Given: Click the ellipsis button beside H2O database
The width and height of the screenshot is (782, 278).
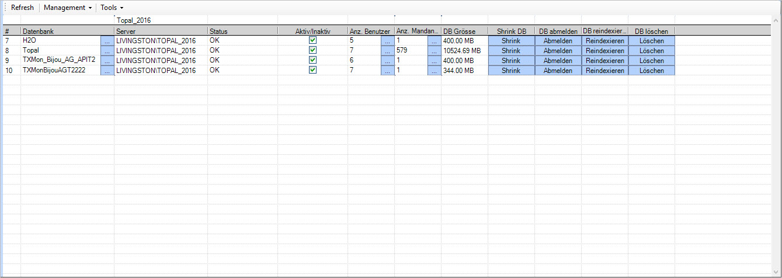Looking at the screenshot, I should pyautogui.click(x=107, y=41).
